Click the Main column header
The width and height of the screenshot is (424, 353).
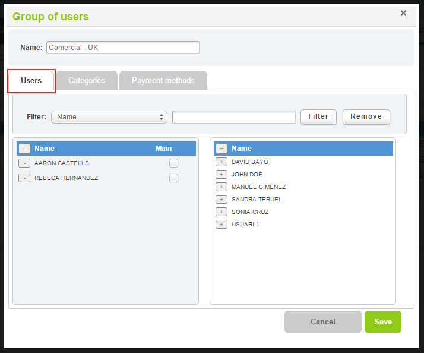(x=163, y=149)
